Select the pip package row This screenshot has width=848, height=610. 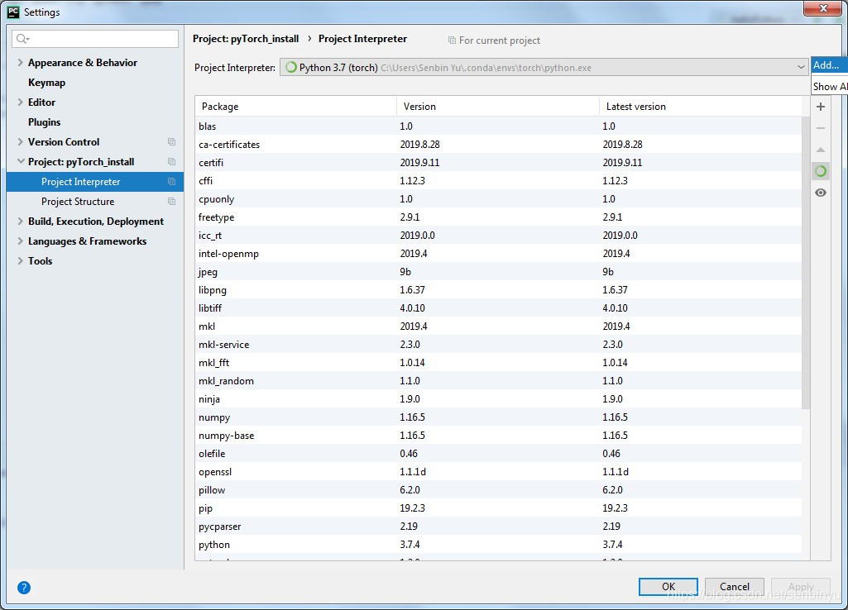pyautogui.click(x=498, y=508)
